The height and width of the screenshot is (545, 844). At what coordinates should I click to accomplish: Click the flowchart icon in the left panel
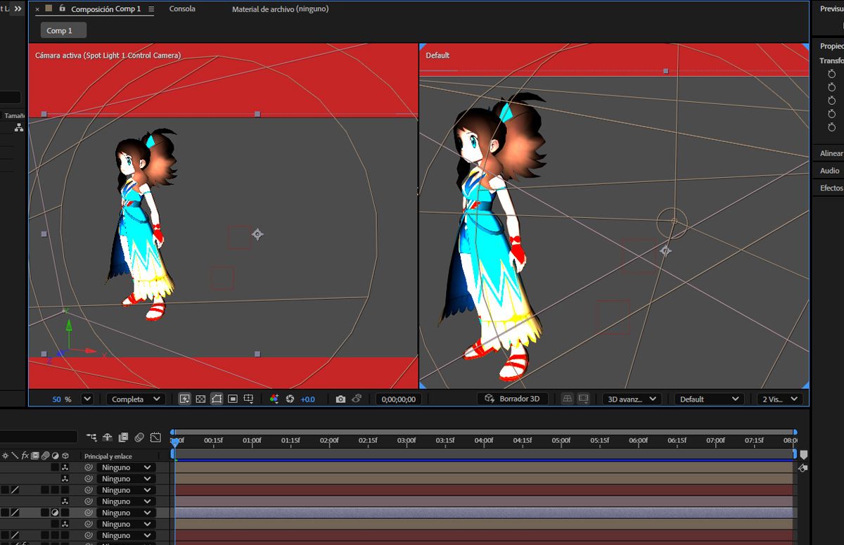(x=19, y=128)
